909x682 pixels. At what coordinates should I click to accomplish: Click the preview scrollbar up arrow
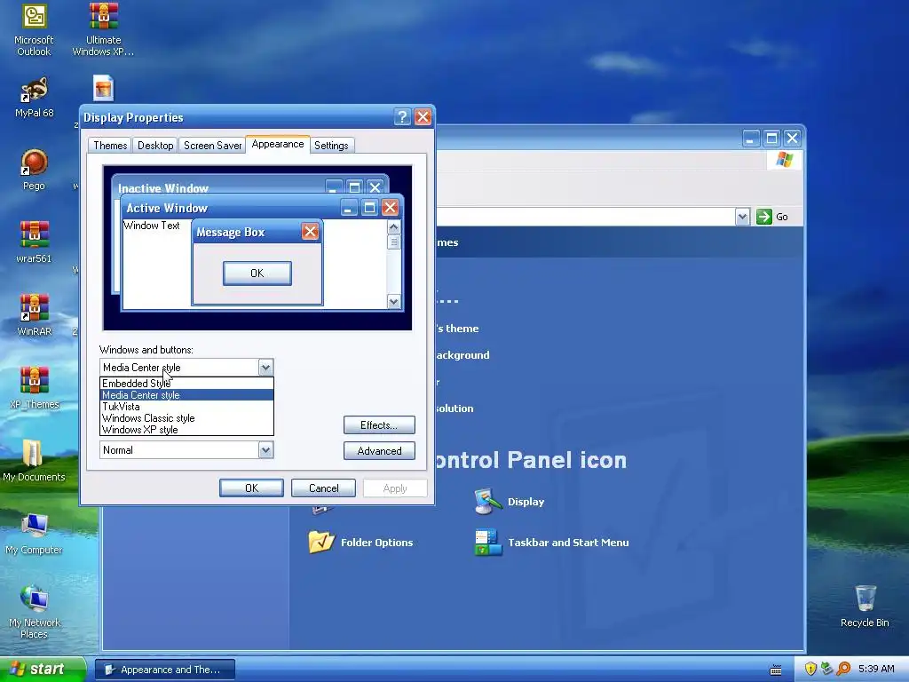[x=393, y=226]
